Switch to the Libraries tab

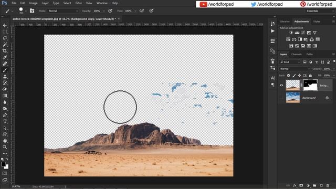tap(285, 22)
